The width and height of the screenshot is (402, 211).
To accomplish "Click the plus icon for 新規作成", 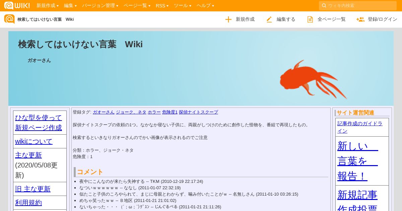I will (228, 19).
